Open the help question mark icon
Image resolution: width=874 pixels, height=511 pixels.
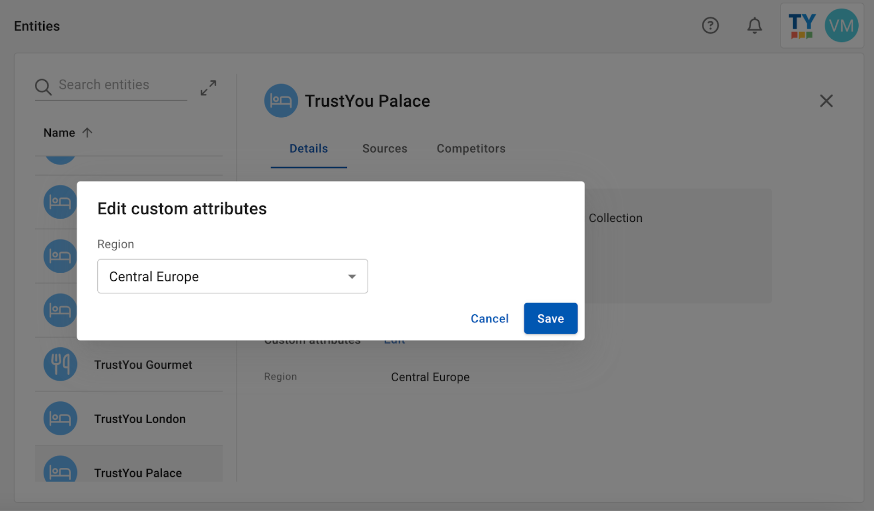pos(710,26)
